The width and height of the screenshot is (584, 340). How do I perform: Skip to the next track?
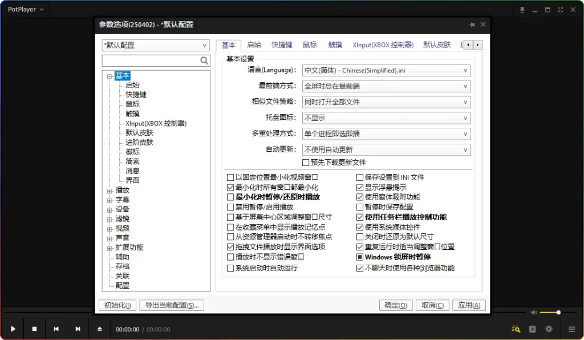78,329
